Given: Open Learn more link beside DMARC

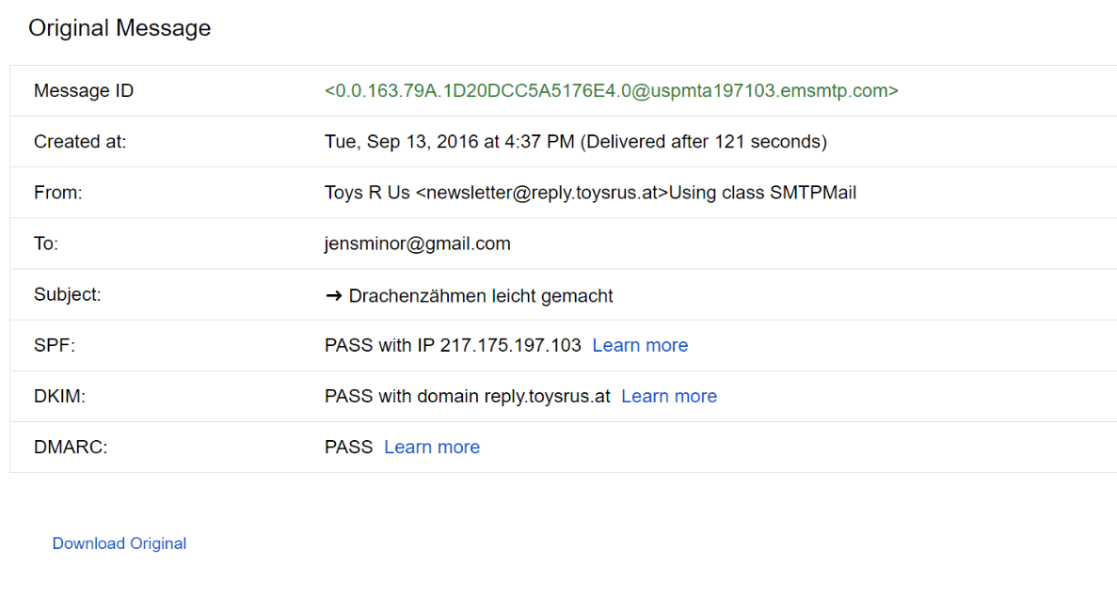Looking at the screenshot, I should click(x=432, y=447).
